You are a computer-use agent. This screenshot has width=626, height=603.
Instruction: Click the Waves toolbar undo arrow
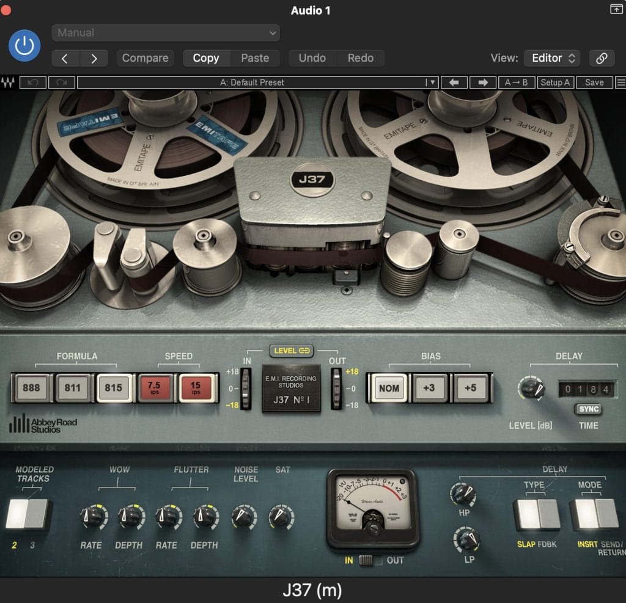click(33, 82)
